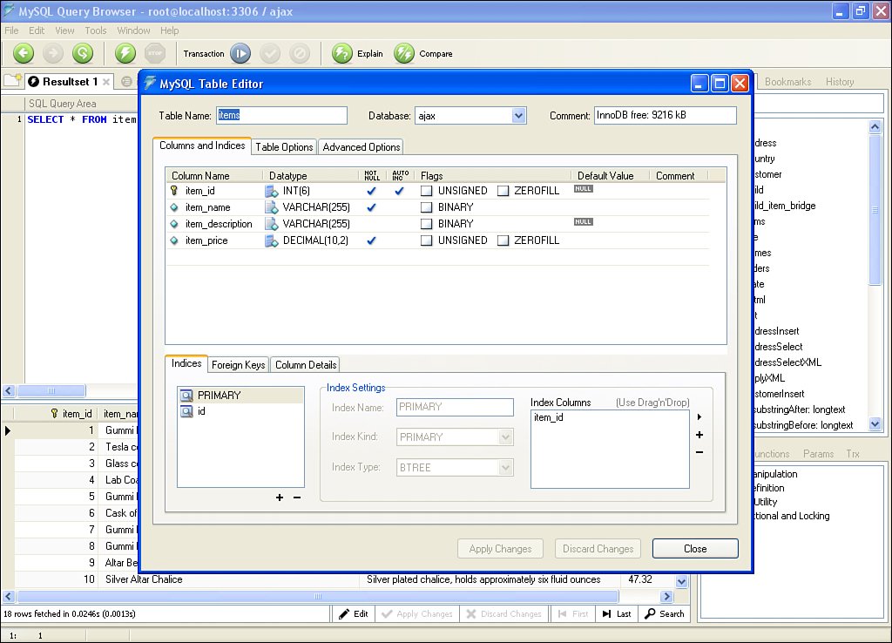Click the Table Name input field

281,116
